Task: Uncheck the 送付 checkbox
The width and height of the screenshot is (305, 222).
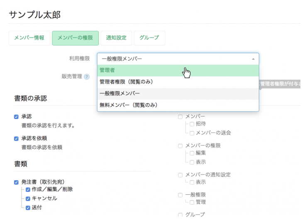Action: [x=28, y=208]
